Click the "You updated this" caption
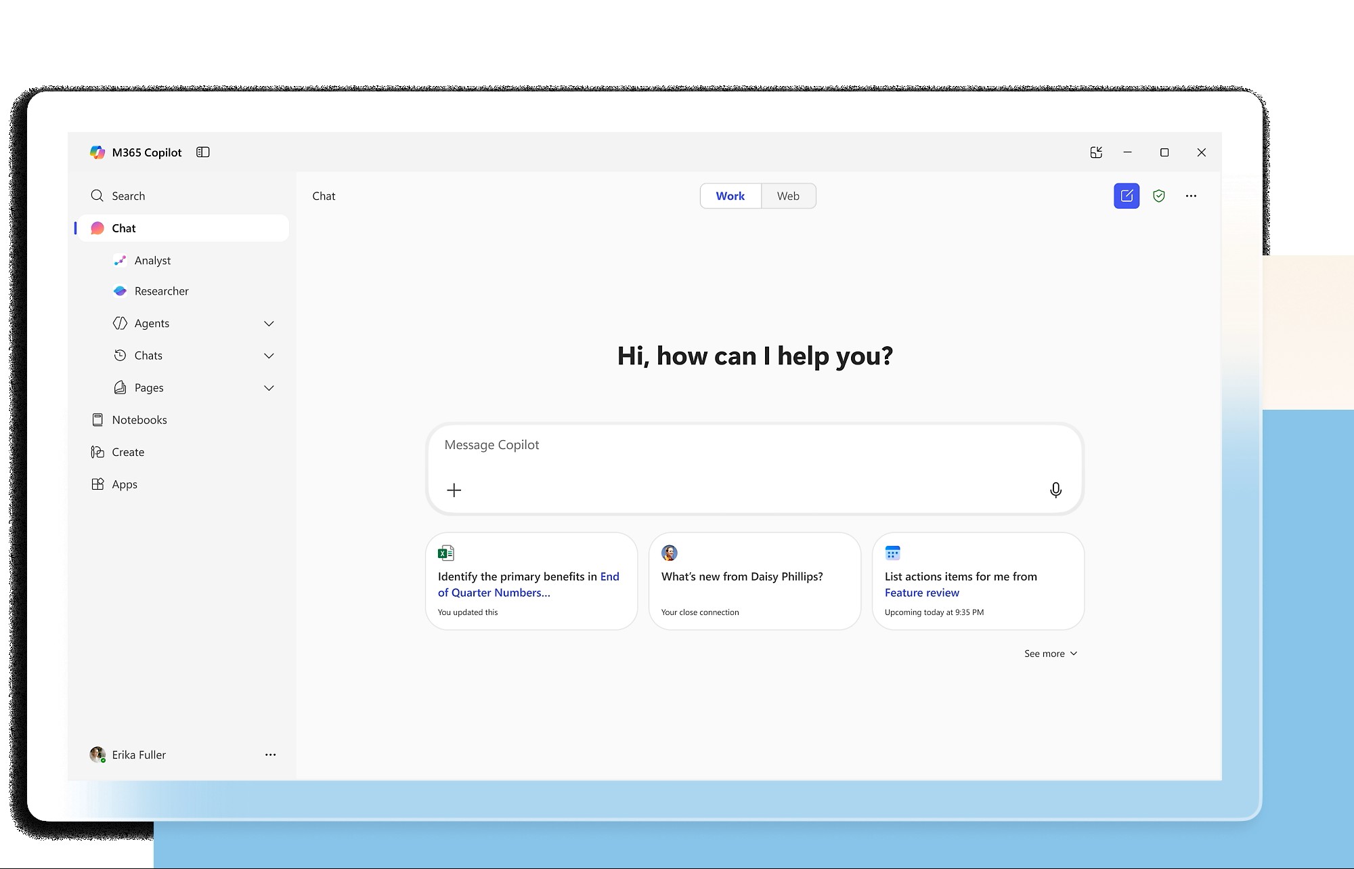 (468, 612)
